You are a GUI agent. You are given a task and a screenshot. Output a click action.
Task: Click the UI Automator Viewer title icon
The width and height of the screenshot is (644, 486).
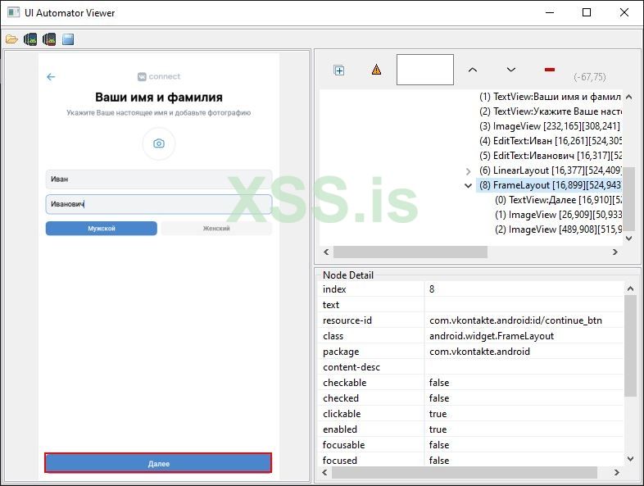click(x=14, y=12)
